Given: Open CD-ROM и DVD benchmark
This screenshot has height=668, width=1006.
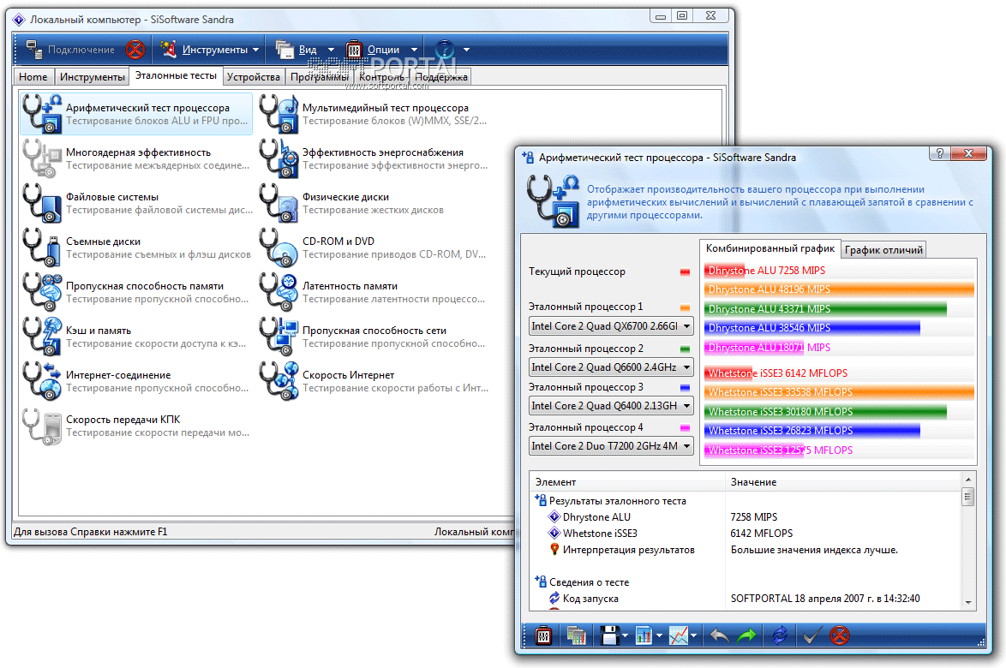Looking at the screenshot, I should coord(373,248).
